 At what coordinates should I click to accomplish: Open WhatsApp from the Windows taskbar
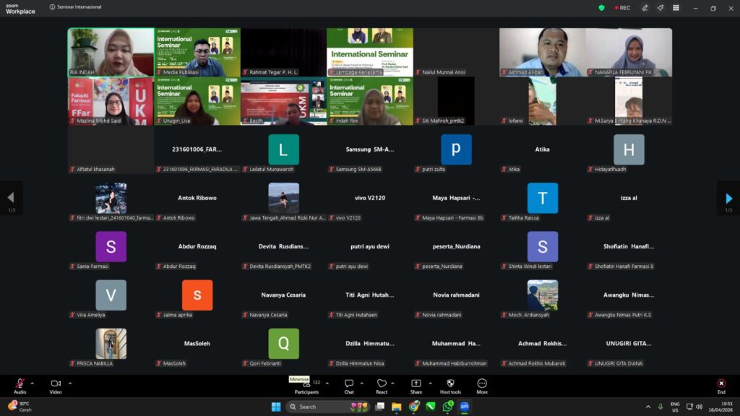447,407
